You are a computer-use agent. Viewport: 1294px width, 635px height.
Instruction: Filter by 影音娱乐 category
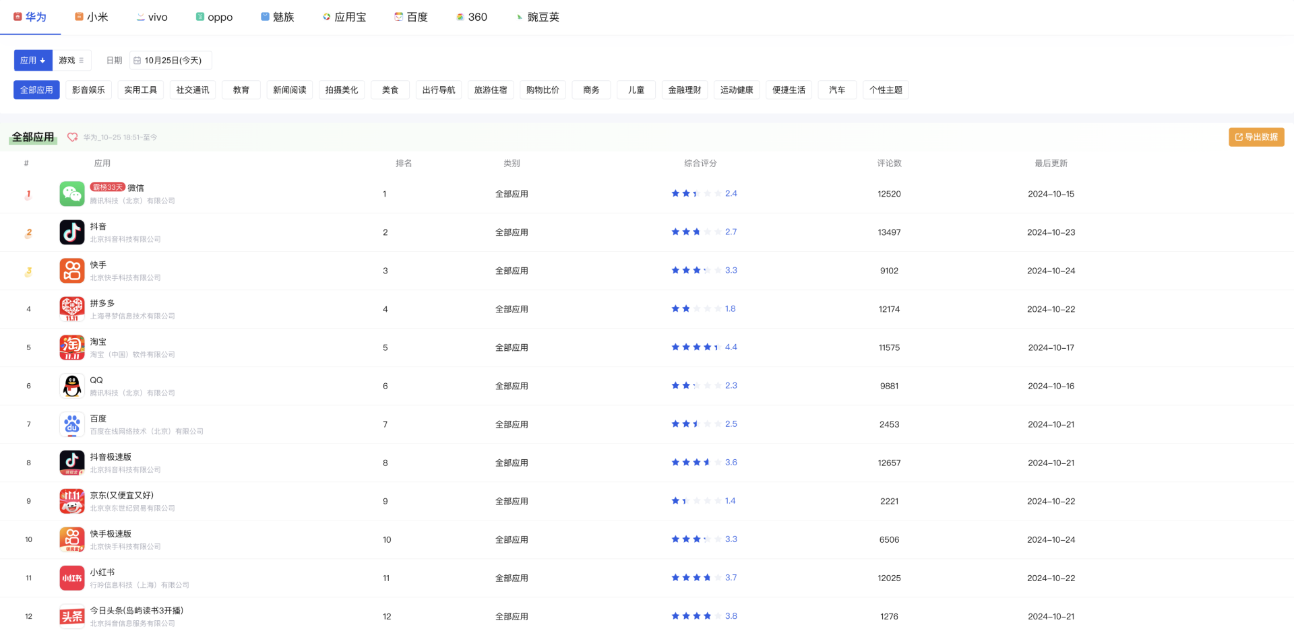tap(88, 90)
